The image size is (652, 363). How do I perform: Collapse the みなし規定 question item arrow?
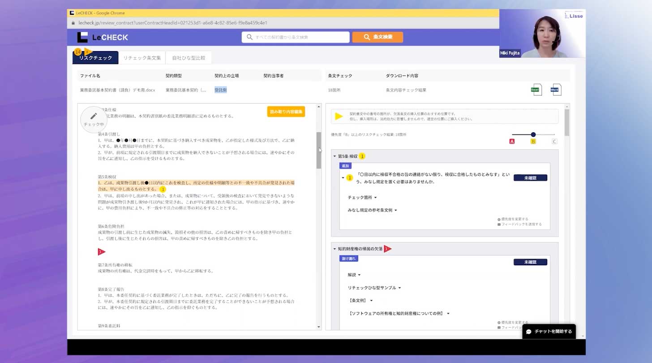343,178
